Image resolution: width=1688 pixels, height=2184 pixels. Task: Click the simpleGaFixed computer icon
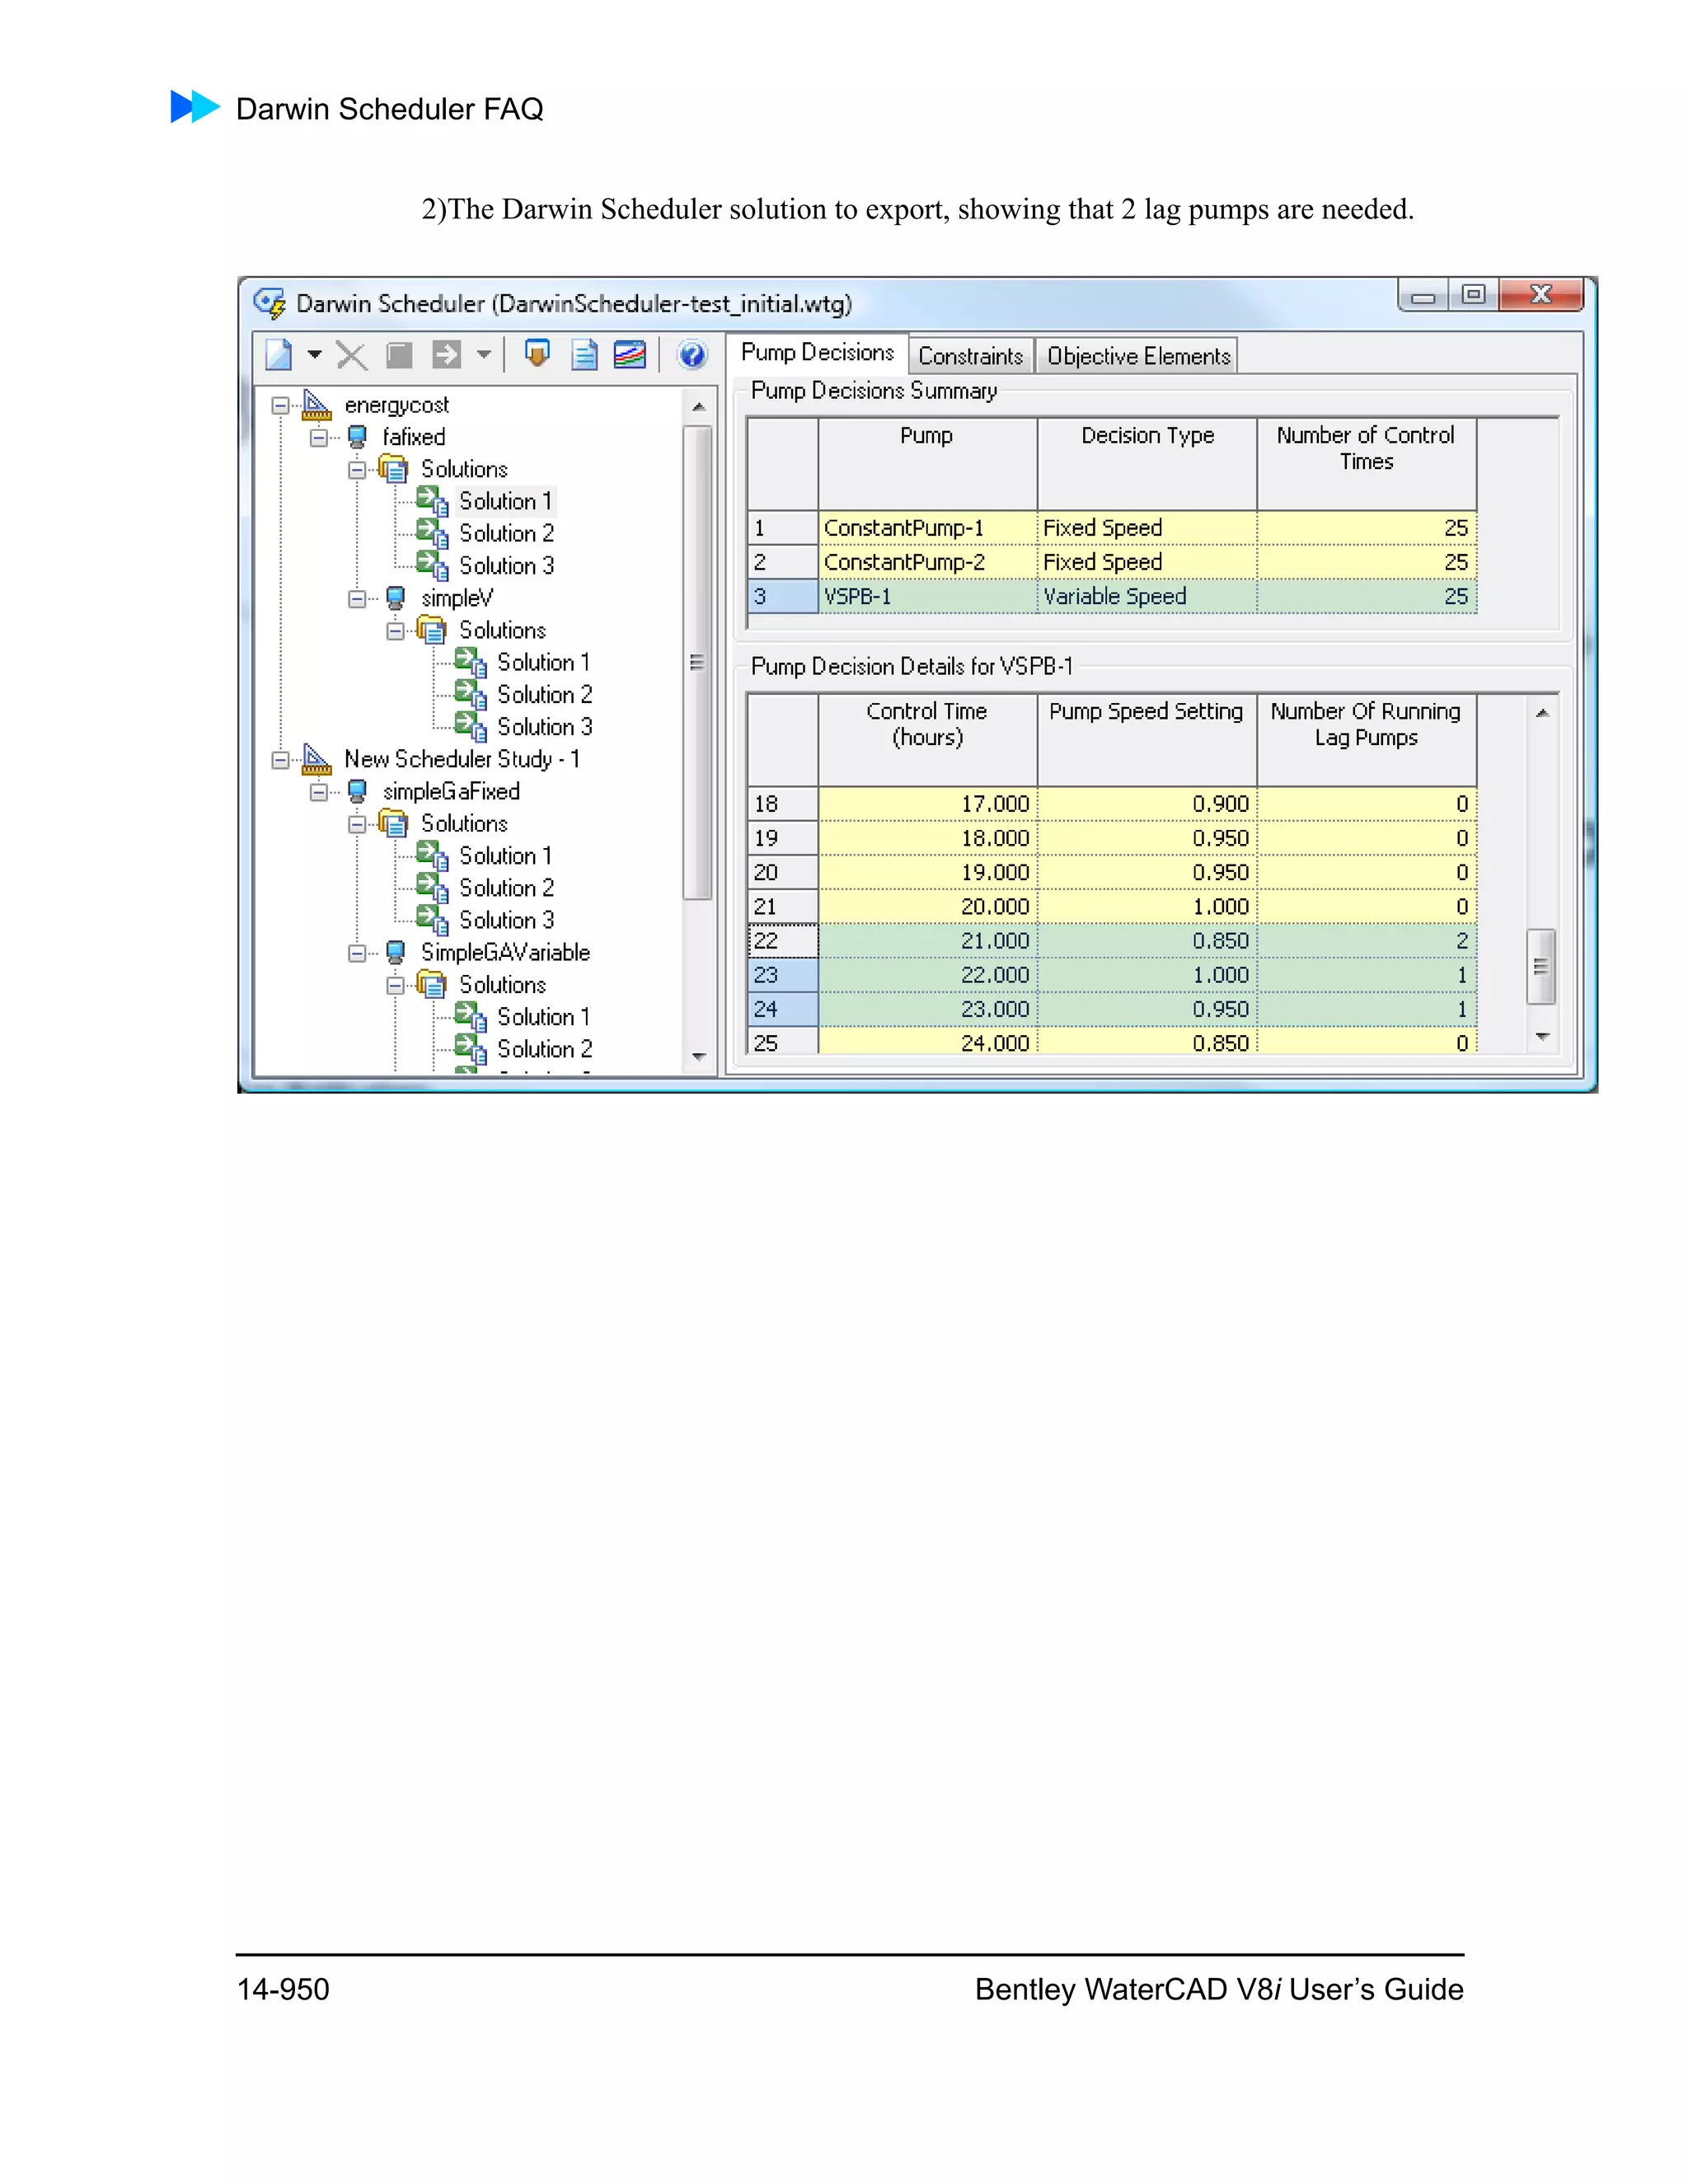[357, 791]
